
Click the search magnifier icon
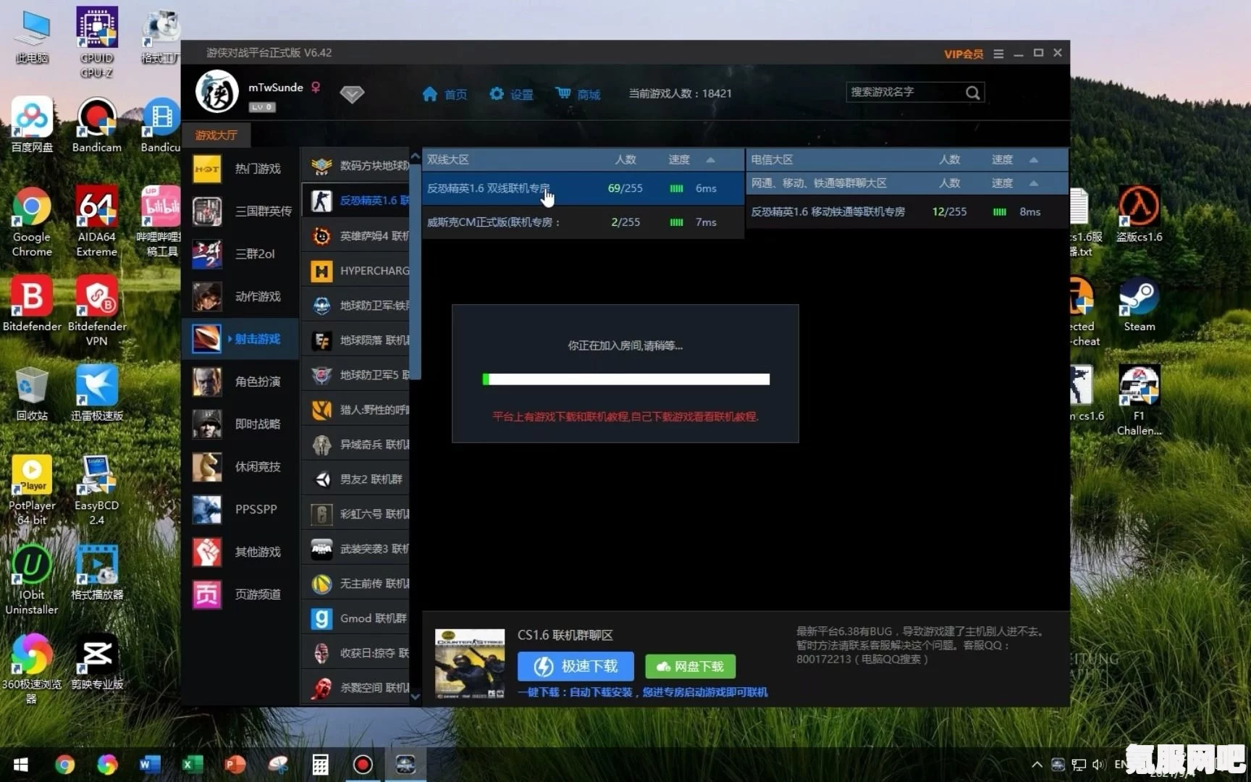click(972, 93)
